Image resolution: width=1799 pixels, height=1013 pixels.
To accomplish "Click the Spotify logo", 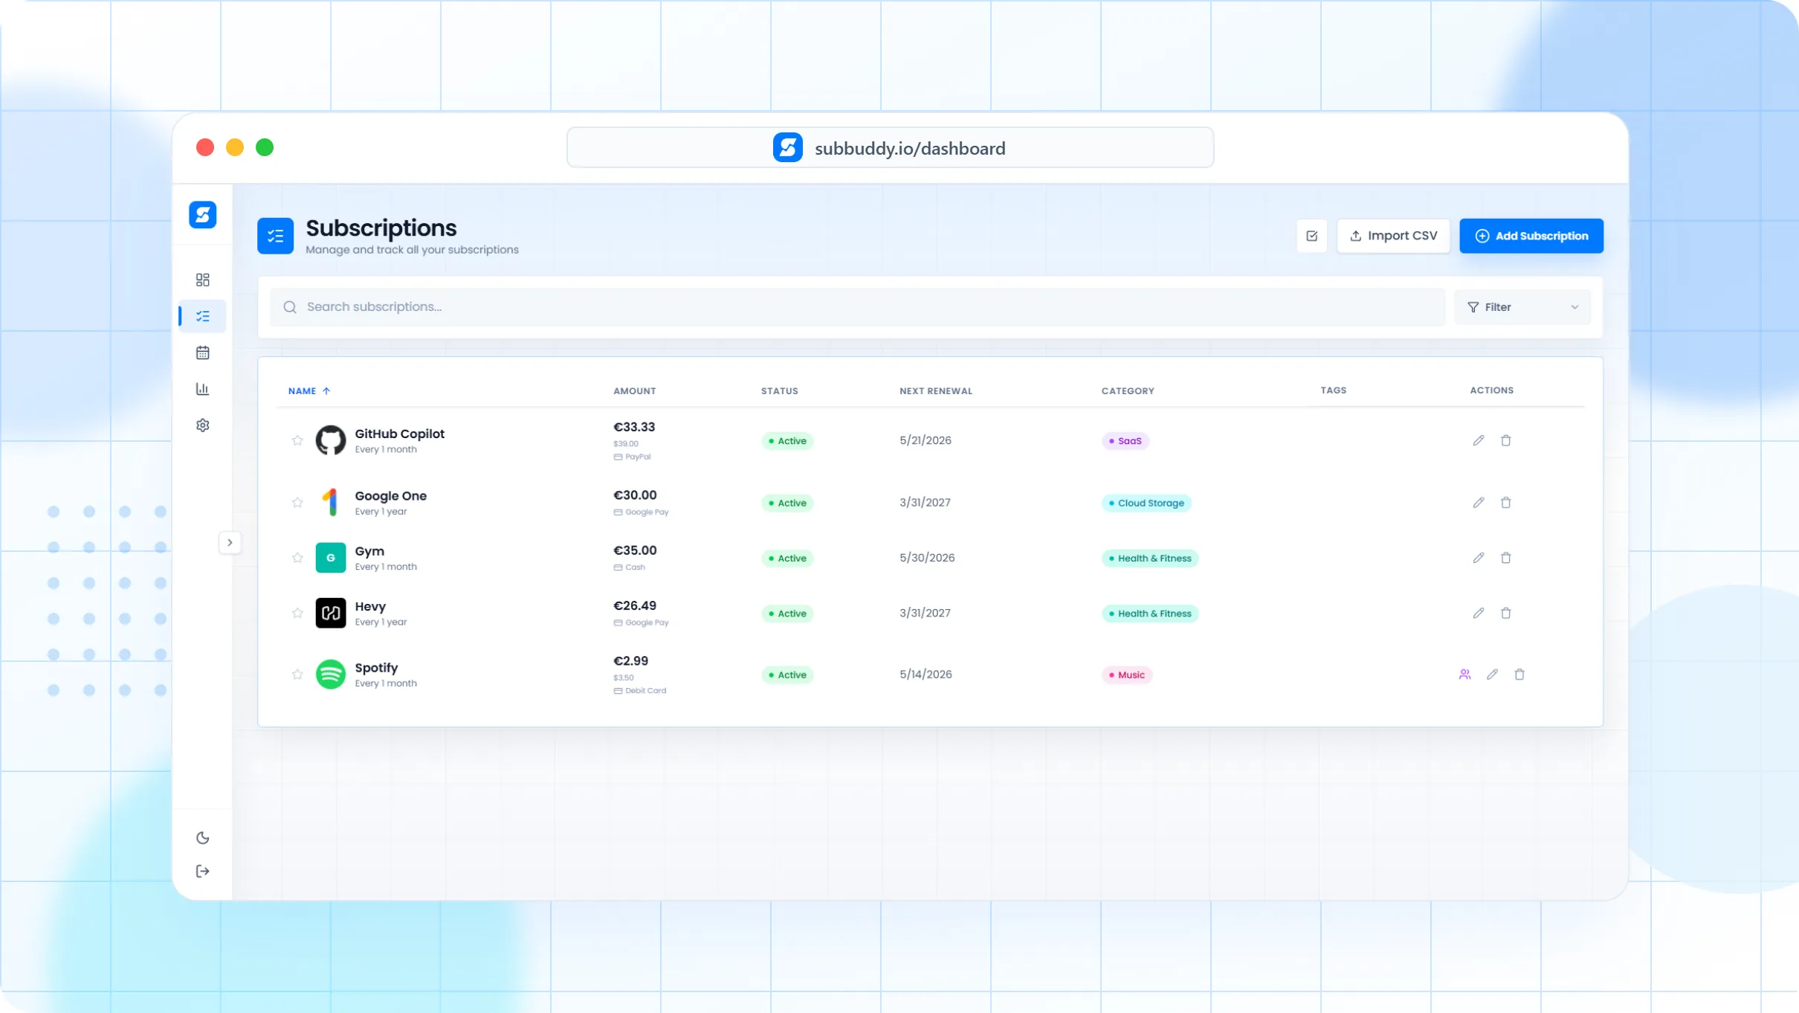I will click(x=331, y=675).
